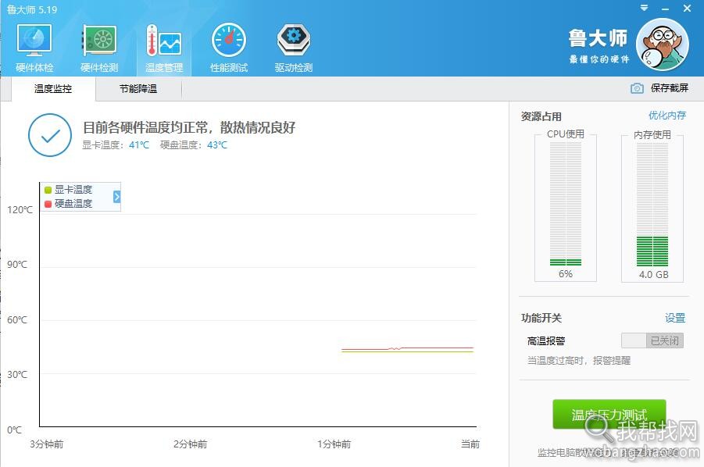The height and width of the screenshot is (467, 704).
Task: Click the 6% CPU usage value
Action: (x=566, y=273)
